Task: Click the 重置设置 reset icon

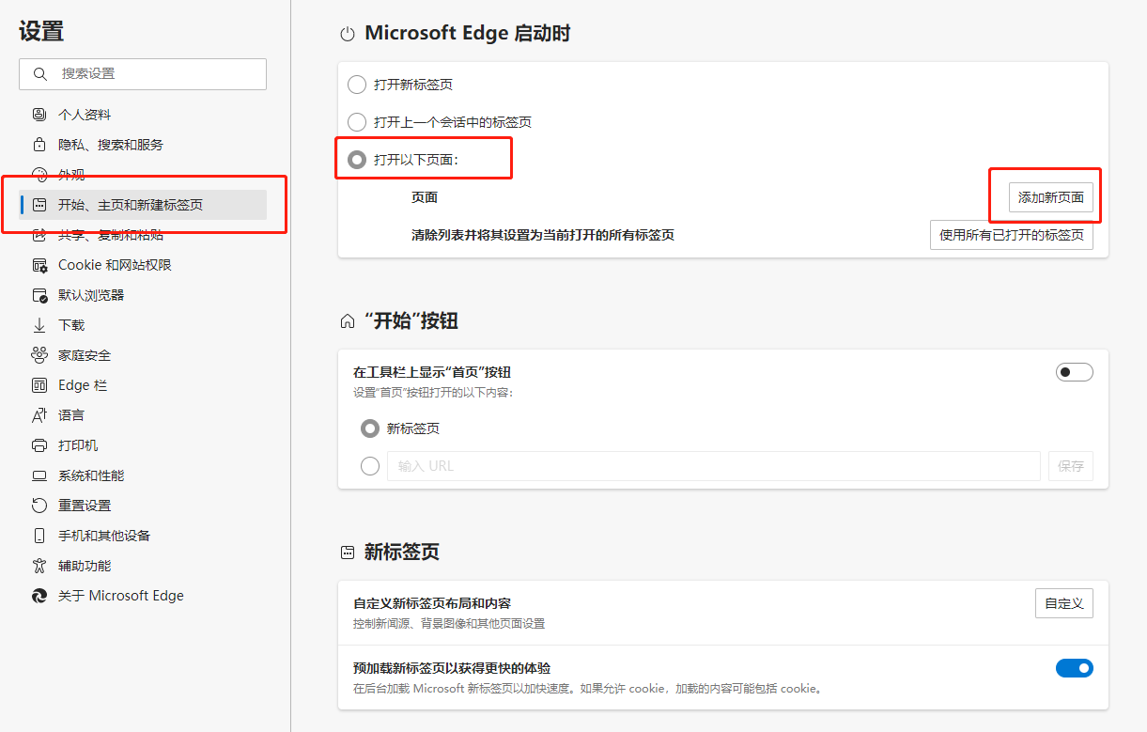Action: point(39,506)
